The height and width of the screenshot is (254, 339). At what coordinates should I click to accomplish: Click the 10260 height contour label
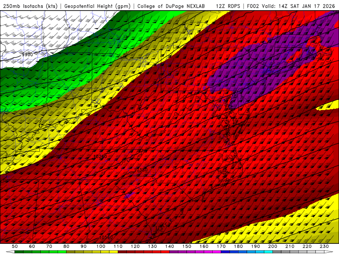[100, 156]
